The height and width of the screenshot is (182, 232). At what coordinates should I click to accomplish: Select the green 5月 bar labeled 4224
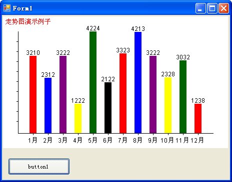tap(93, 82)
